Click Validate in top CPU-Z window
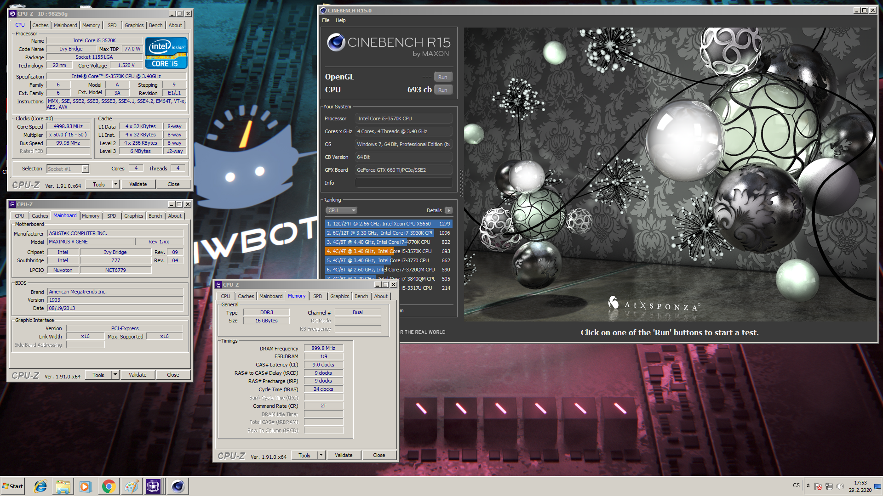The width and height of the screenshot is (883, 496). [x=138, y=184]
